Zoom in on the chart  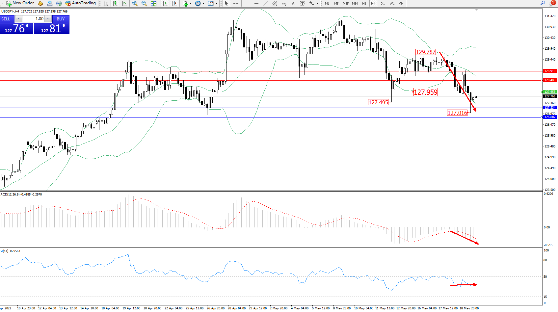pyautogui.click(x=135, y=3)
